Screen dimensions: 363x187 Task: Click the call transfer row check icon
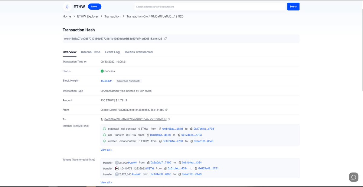click(104, 135)
